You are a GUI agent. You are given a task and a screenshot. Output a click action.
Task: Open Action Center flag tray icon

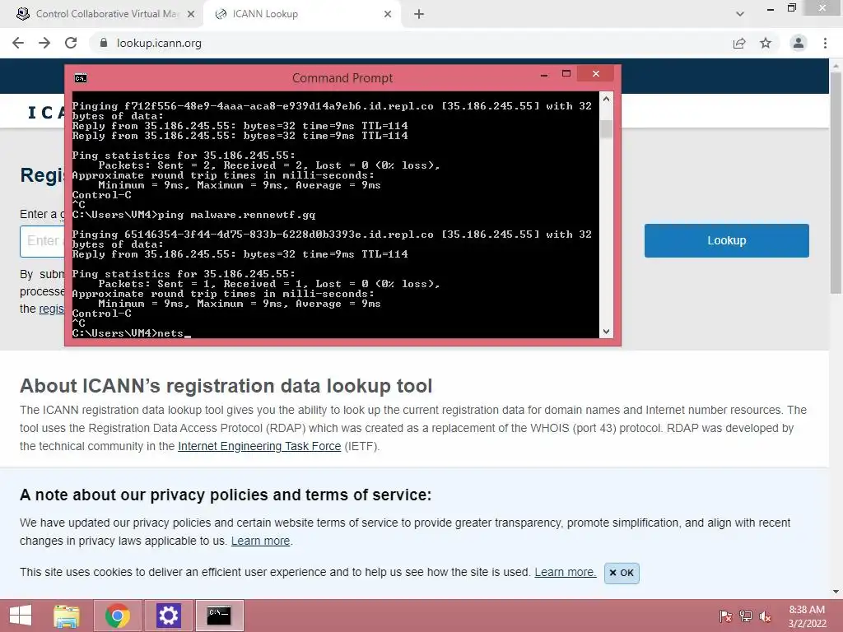tap(725, 616)
